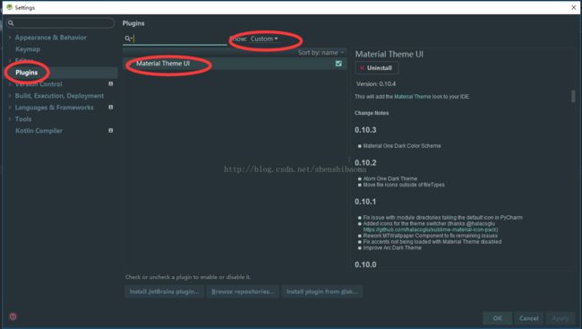The height and width of the screenshot is (329, 582).
Task: Click the settings search magnifier icon
Action: [11, 23]
